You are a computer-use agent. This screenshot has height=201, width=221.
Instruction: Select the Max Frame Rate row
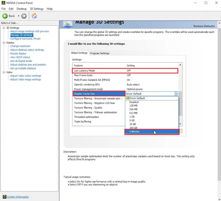click(x=125, y=75)
